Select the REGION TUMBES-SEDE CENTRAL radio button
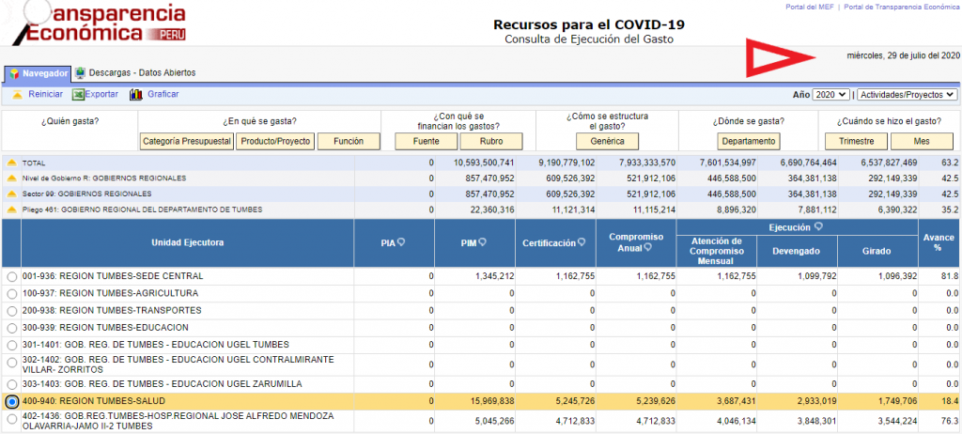The width and height of the screenshot is (962, 434). coord(11,277)
